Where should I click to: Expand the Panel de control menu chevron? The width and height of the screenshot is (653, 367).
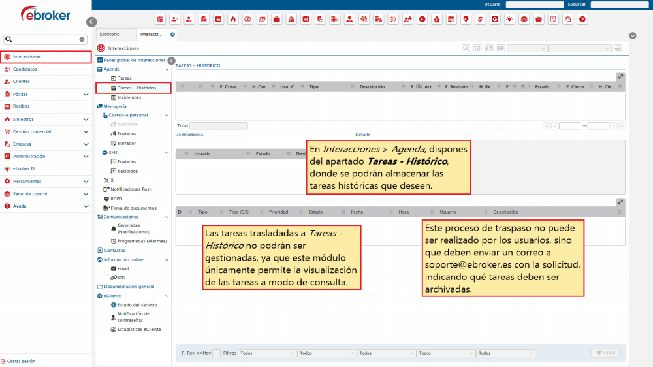pos(86,194)
